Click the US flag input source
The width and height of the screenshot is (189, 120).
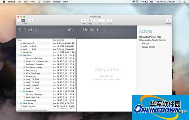pos(152,2)
